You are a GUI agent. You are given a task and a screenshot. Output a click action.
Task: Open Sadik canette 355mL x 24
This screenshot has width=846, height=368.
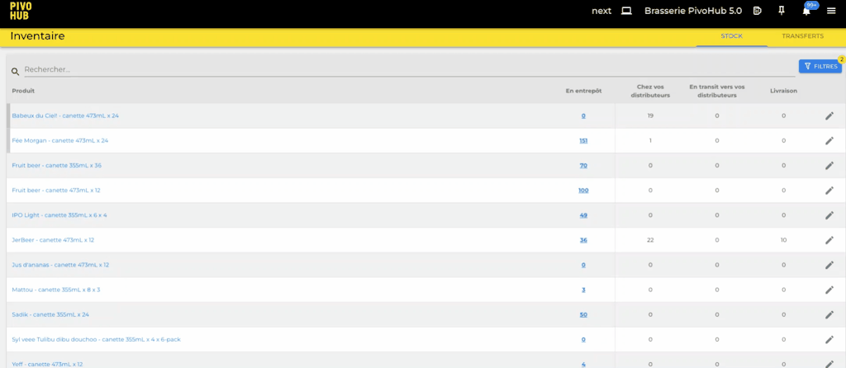pos(50,314)
